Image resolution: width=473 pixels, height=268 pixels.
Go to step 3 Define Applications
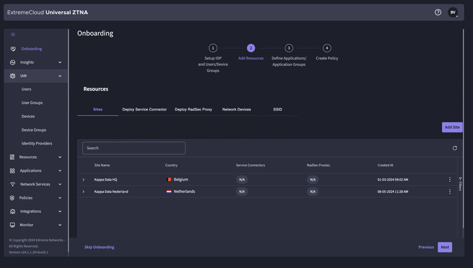click(289, 48)
